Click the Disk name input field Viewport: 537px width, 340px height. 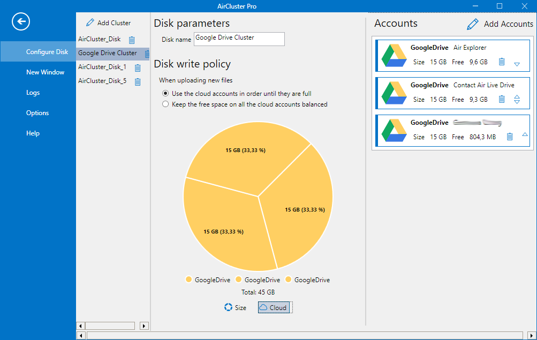click(x=239, y=39)
